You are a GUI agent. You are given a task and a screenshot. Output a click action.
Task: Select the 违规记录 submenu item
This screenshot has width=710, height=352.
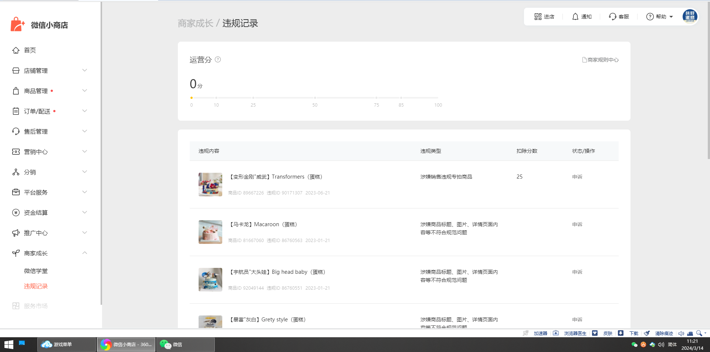[36, 286]
